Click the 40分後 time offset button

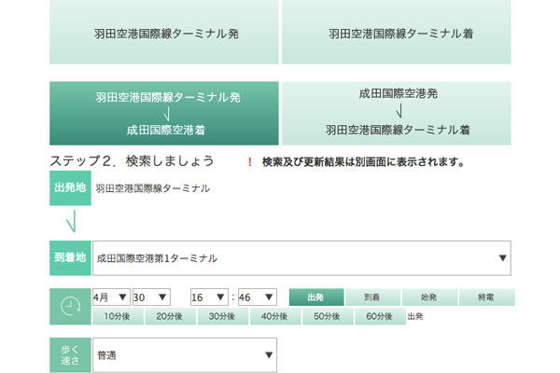[275, 316]
